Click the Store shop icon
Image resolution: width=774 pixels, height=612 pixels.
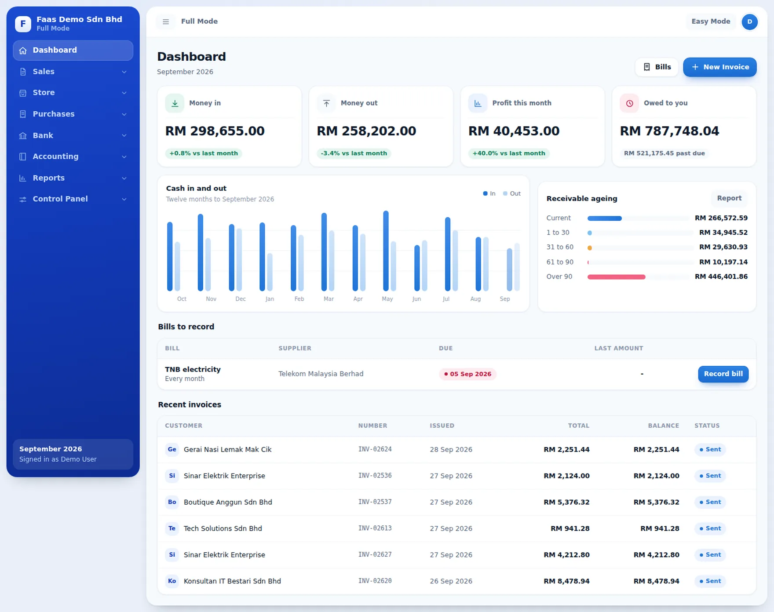(23, 93)
